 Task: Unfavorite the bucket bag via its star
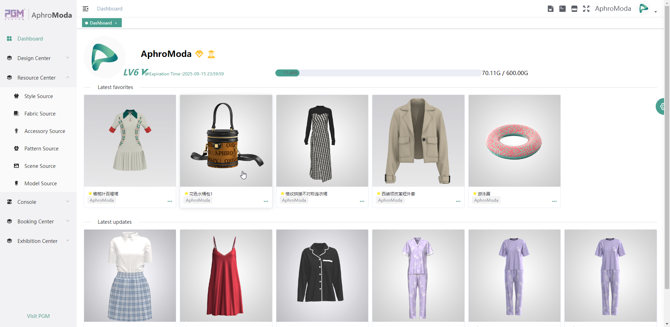[x=186, y=194]
